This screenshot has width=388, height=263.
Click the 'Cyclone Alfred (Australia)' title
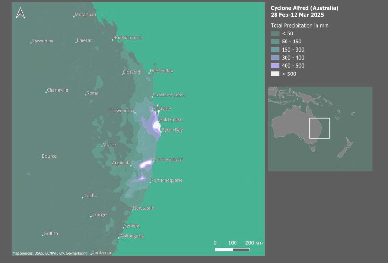click(305, 8)
